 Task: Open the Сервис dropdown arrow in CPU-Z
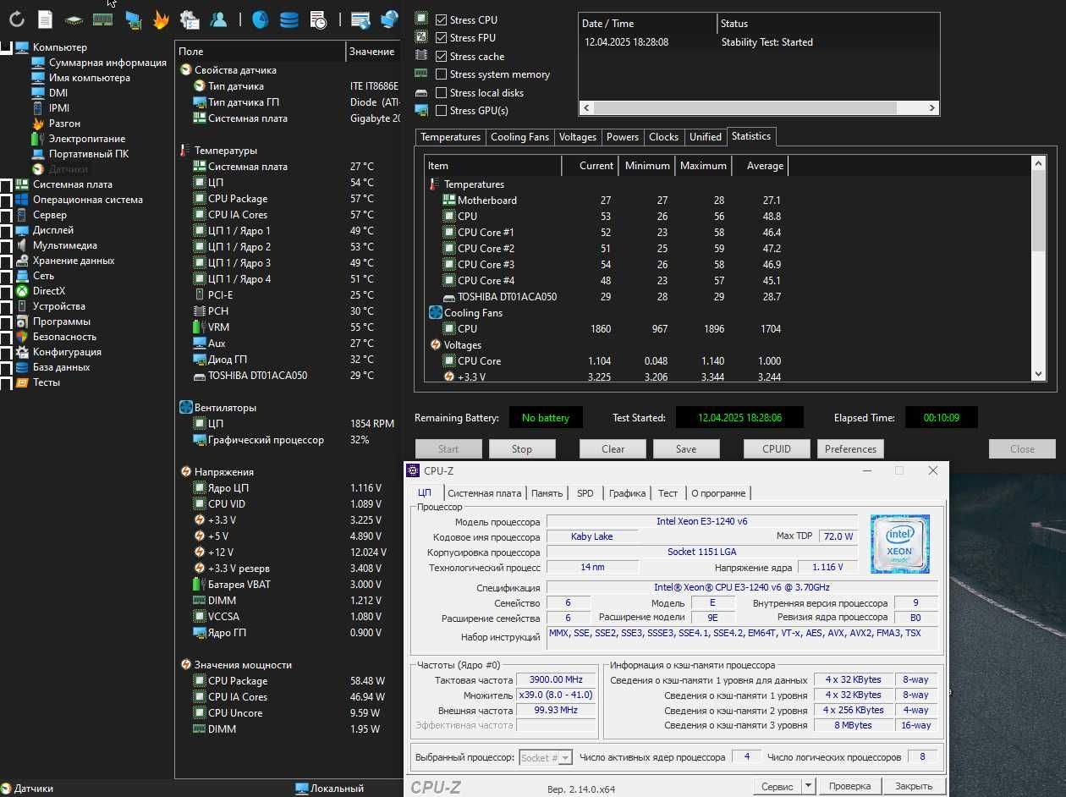(x=808, y=786)
